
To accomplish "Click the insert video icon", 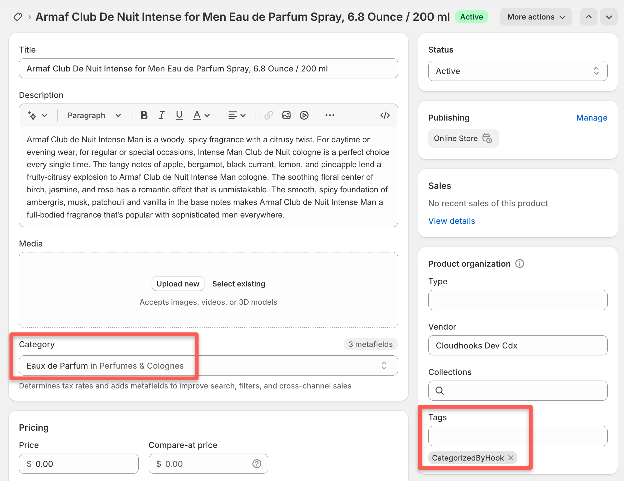I will point(304,115).
